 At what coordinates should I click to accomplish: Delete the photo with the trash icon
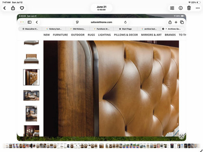[189, 8]
